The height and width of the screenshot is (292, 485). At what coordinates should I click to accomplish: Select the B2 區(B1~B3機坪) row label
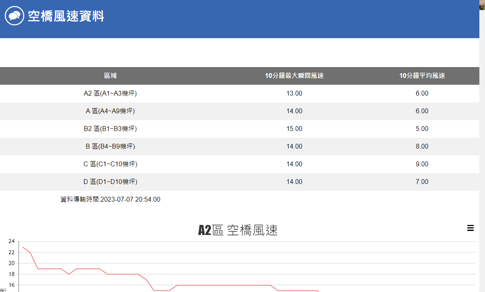click(110, 129)
